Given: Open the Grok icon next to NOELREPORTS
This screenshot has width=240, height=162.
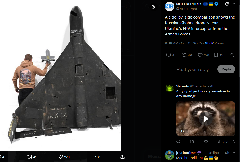Looking at the screenshot, I should [227, 4].
